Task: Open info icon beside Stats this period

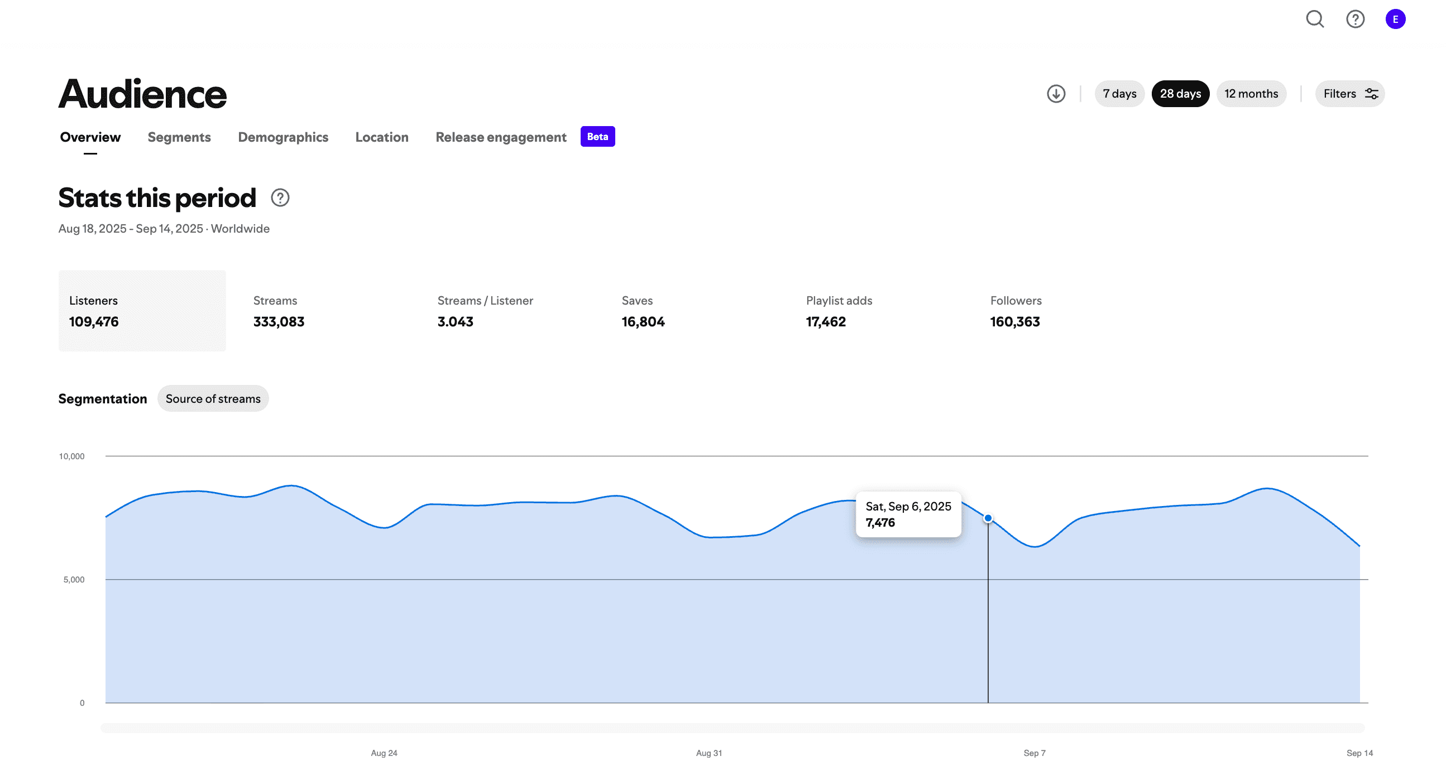Action: (280, 198)
